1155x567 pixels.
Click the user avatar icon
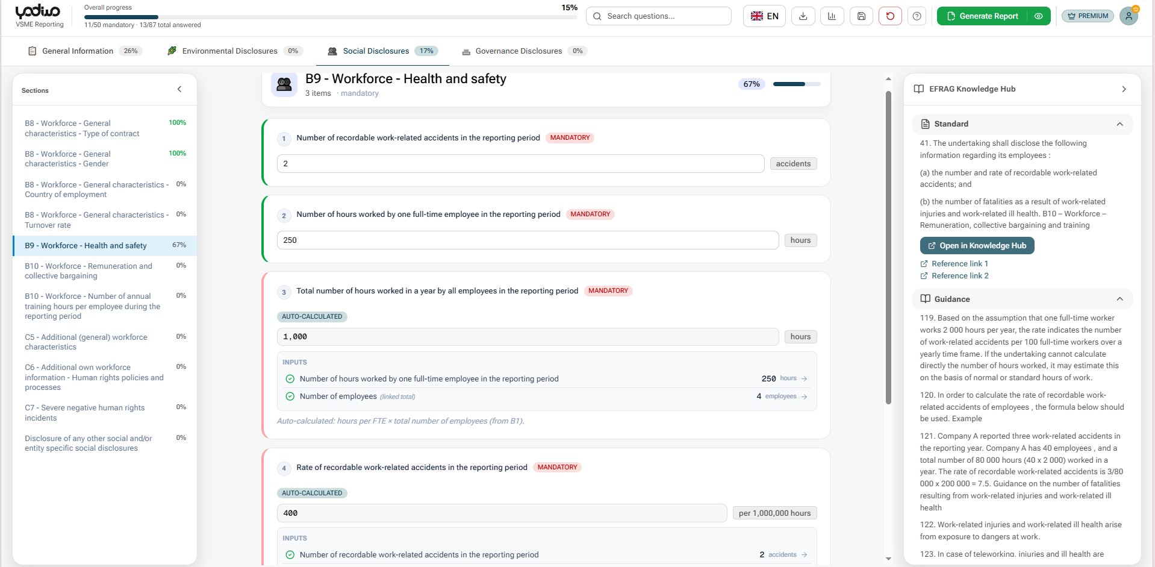1129,16
